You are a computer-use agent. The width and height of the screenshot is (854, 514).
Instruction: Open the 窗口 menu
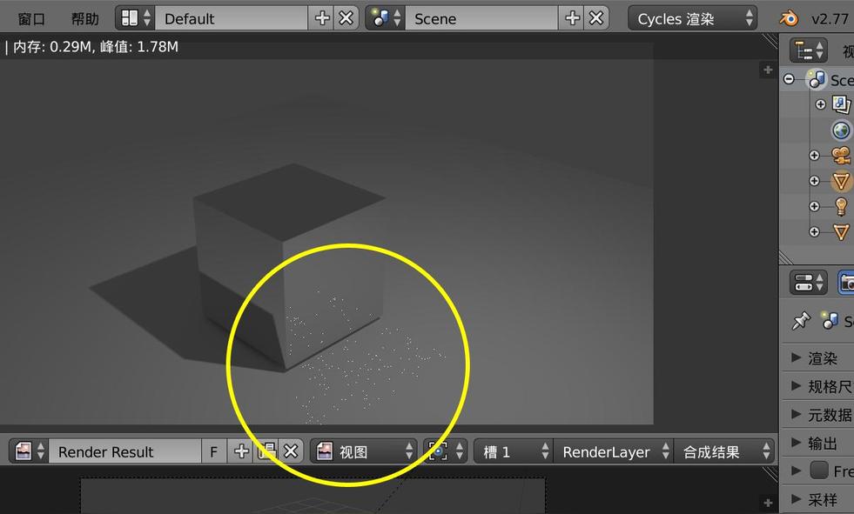31,18
